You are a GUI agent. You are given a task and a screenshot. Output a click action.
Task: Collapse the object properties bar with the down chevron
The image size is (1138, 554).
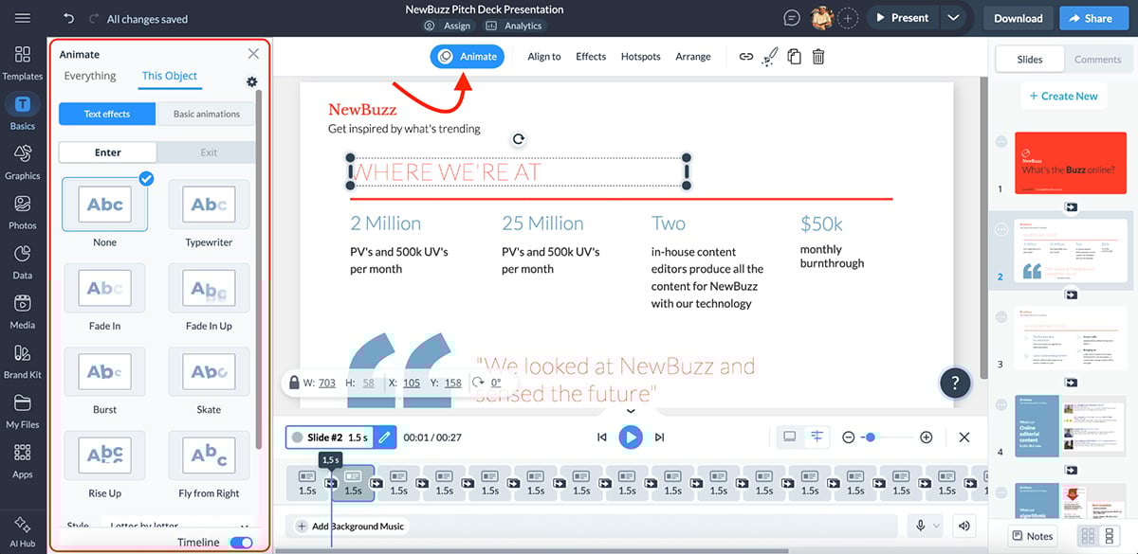pyautogui.click(x=630, y=411)
